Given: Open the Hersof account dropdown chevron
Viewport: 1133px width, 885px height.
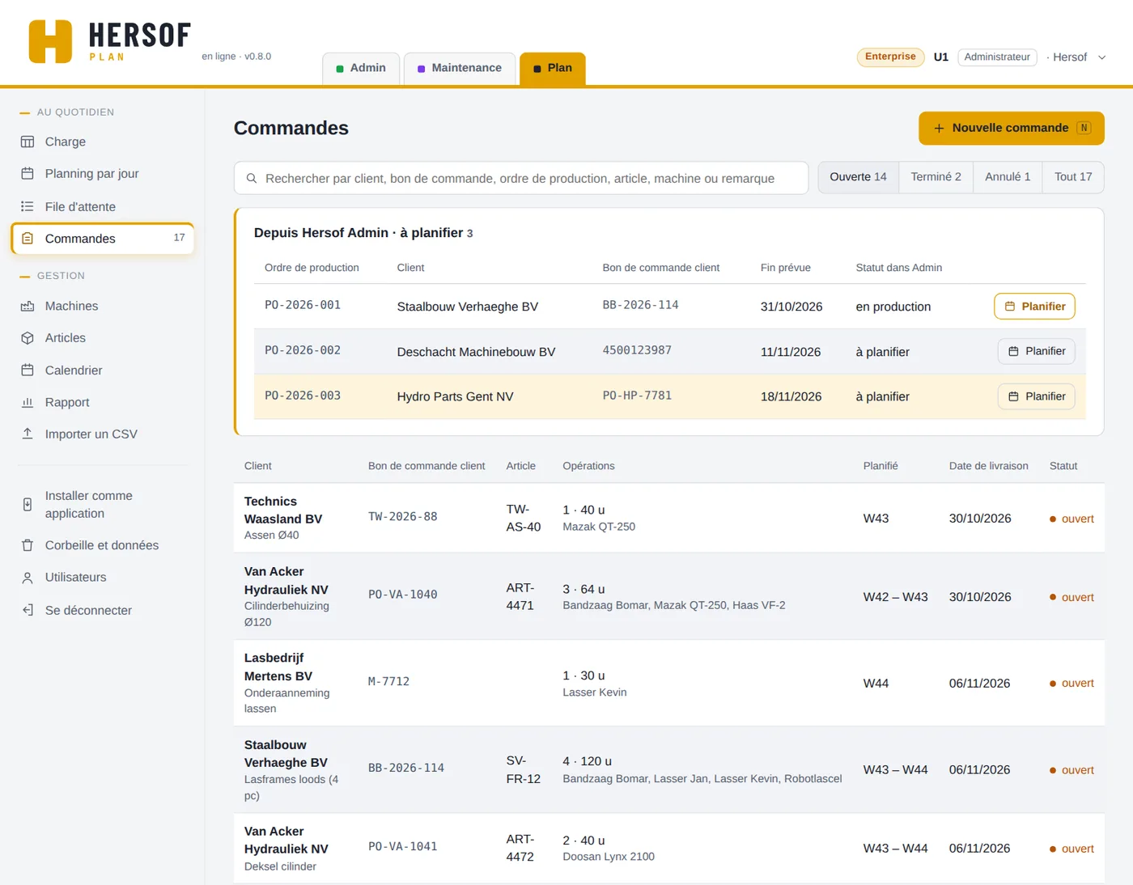Looking at the screenshot, I should click(x=1101, y=57).
